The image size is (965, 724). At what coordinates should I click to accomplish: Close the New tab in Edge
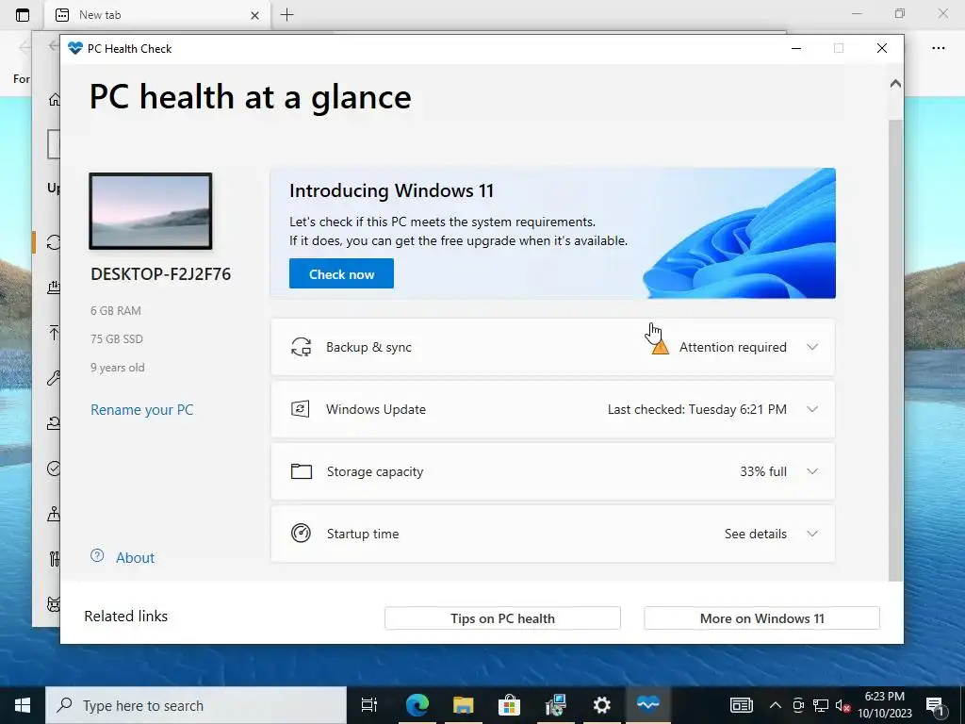254,15
